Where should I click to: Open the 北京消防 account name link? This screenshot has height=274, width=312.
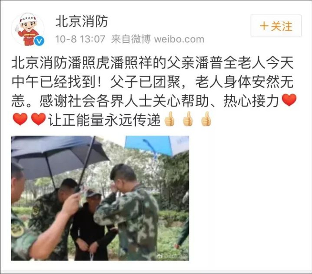(x=82, y=21)
